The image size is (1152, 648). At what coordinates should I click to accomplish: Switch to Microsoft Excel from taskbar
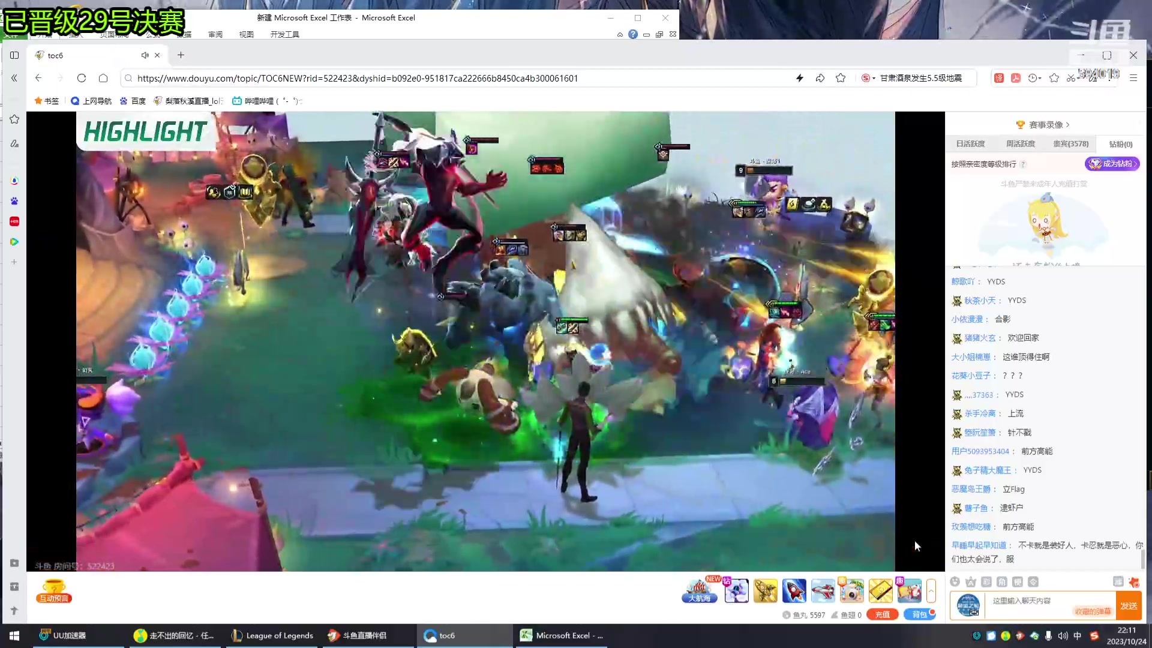click(x=562, y=635)
